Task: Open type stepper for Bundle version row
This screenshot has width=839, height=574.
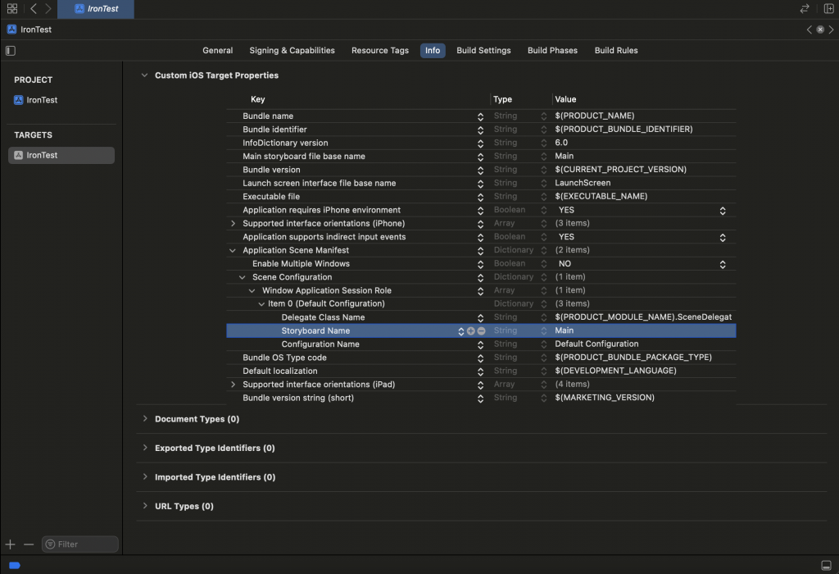Action: [544, 170]
